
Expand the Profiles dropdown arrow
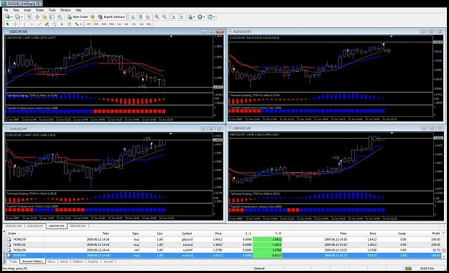click(x=22, y=17)
